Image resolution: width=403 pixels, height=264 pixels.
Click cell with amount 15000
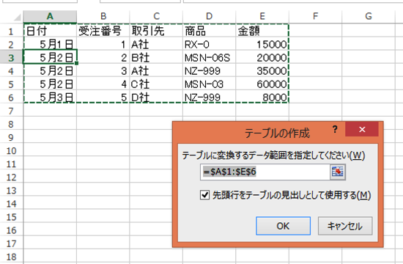(262, 44)
